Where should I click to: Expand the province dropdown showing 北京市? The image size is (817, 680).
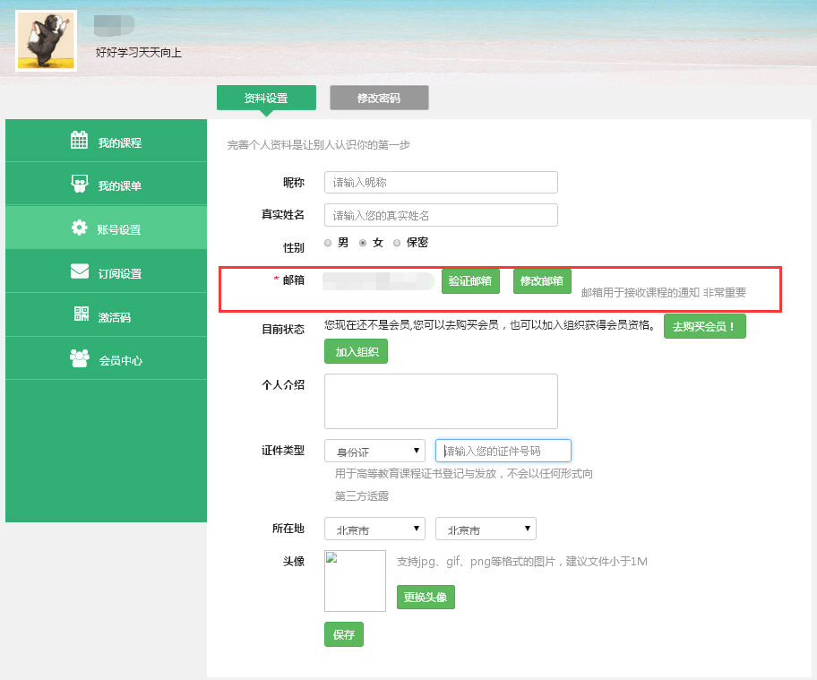click(x=374, y=529)
